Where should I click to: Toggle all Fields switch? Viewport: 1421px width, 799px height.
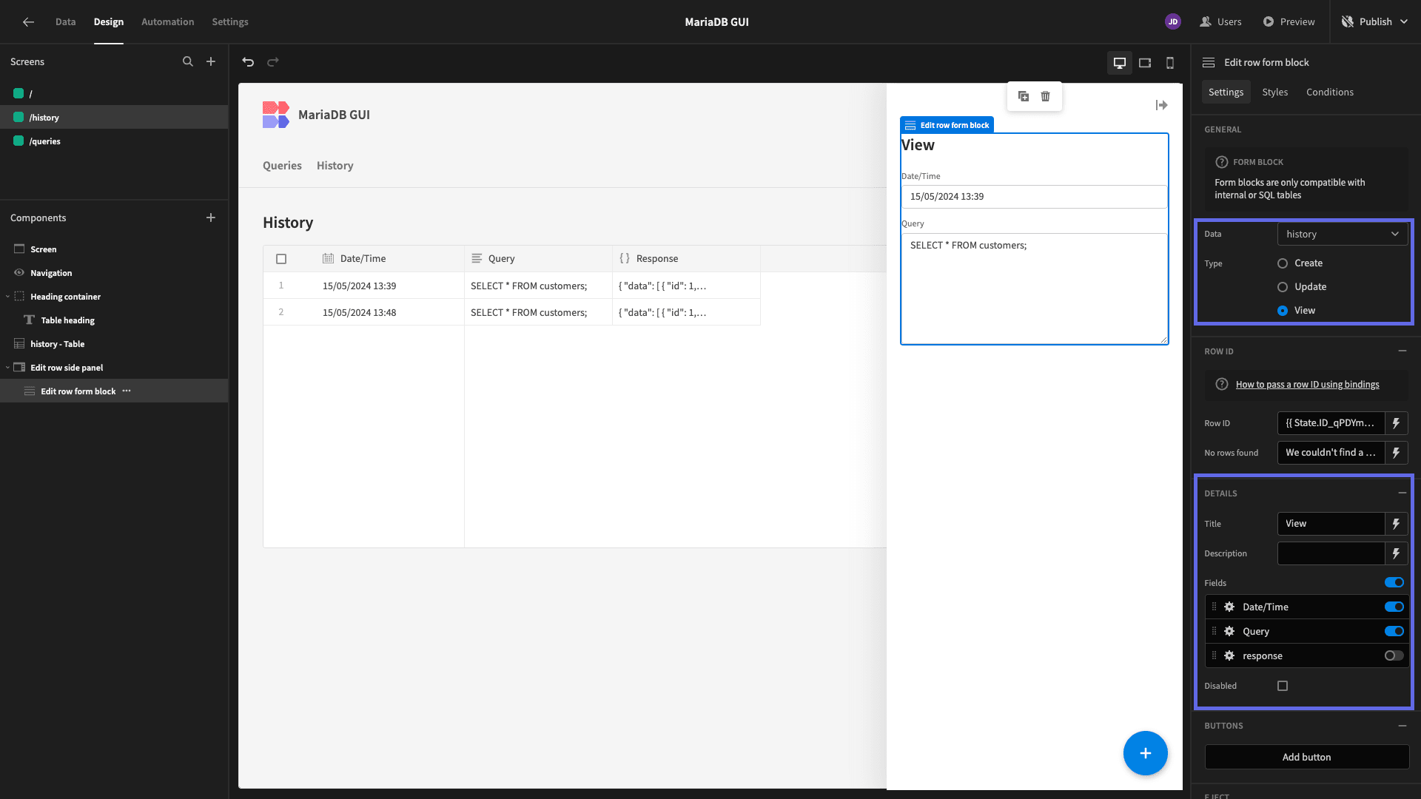click(1394, 583)
